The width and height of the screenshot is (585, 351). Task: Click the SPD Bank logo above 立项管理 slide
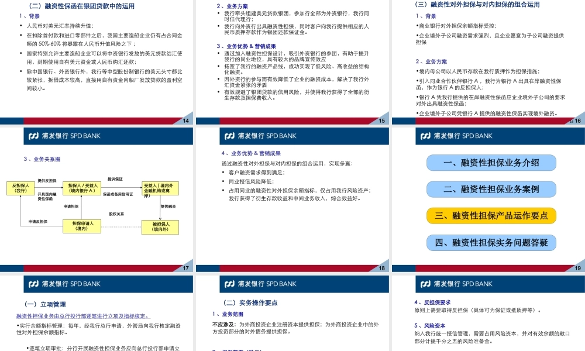[64, 284]
